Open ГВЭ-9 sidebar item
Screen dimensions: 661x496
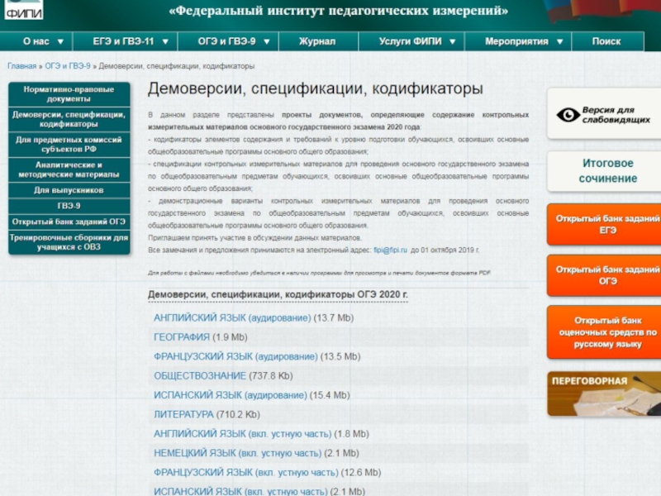[x=69, y=206]
